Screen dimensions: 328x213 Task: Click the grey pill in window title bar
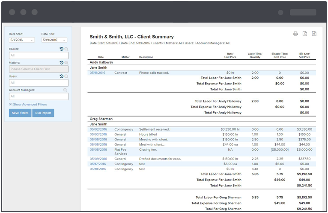click(x=303, y=12)
